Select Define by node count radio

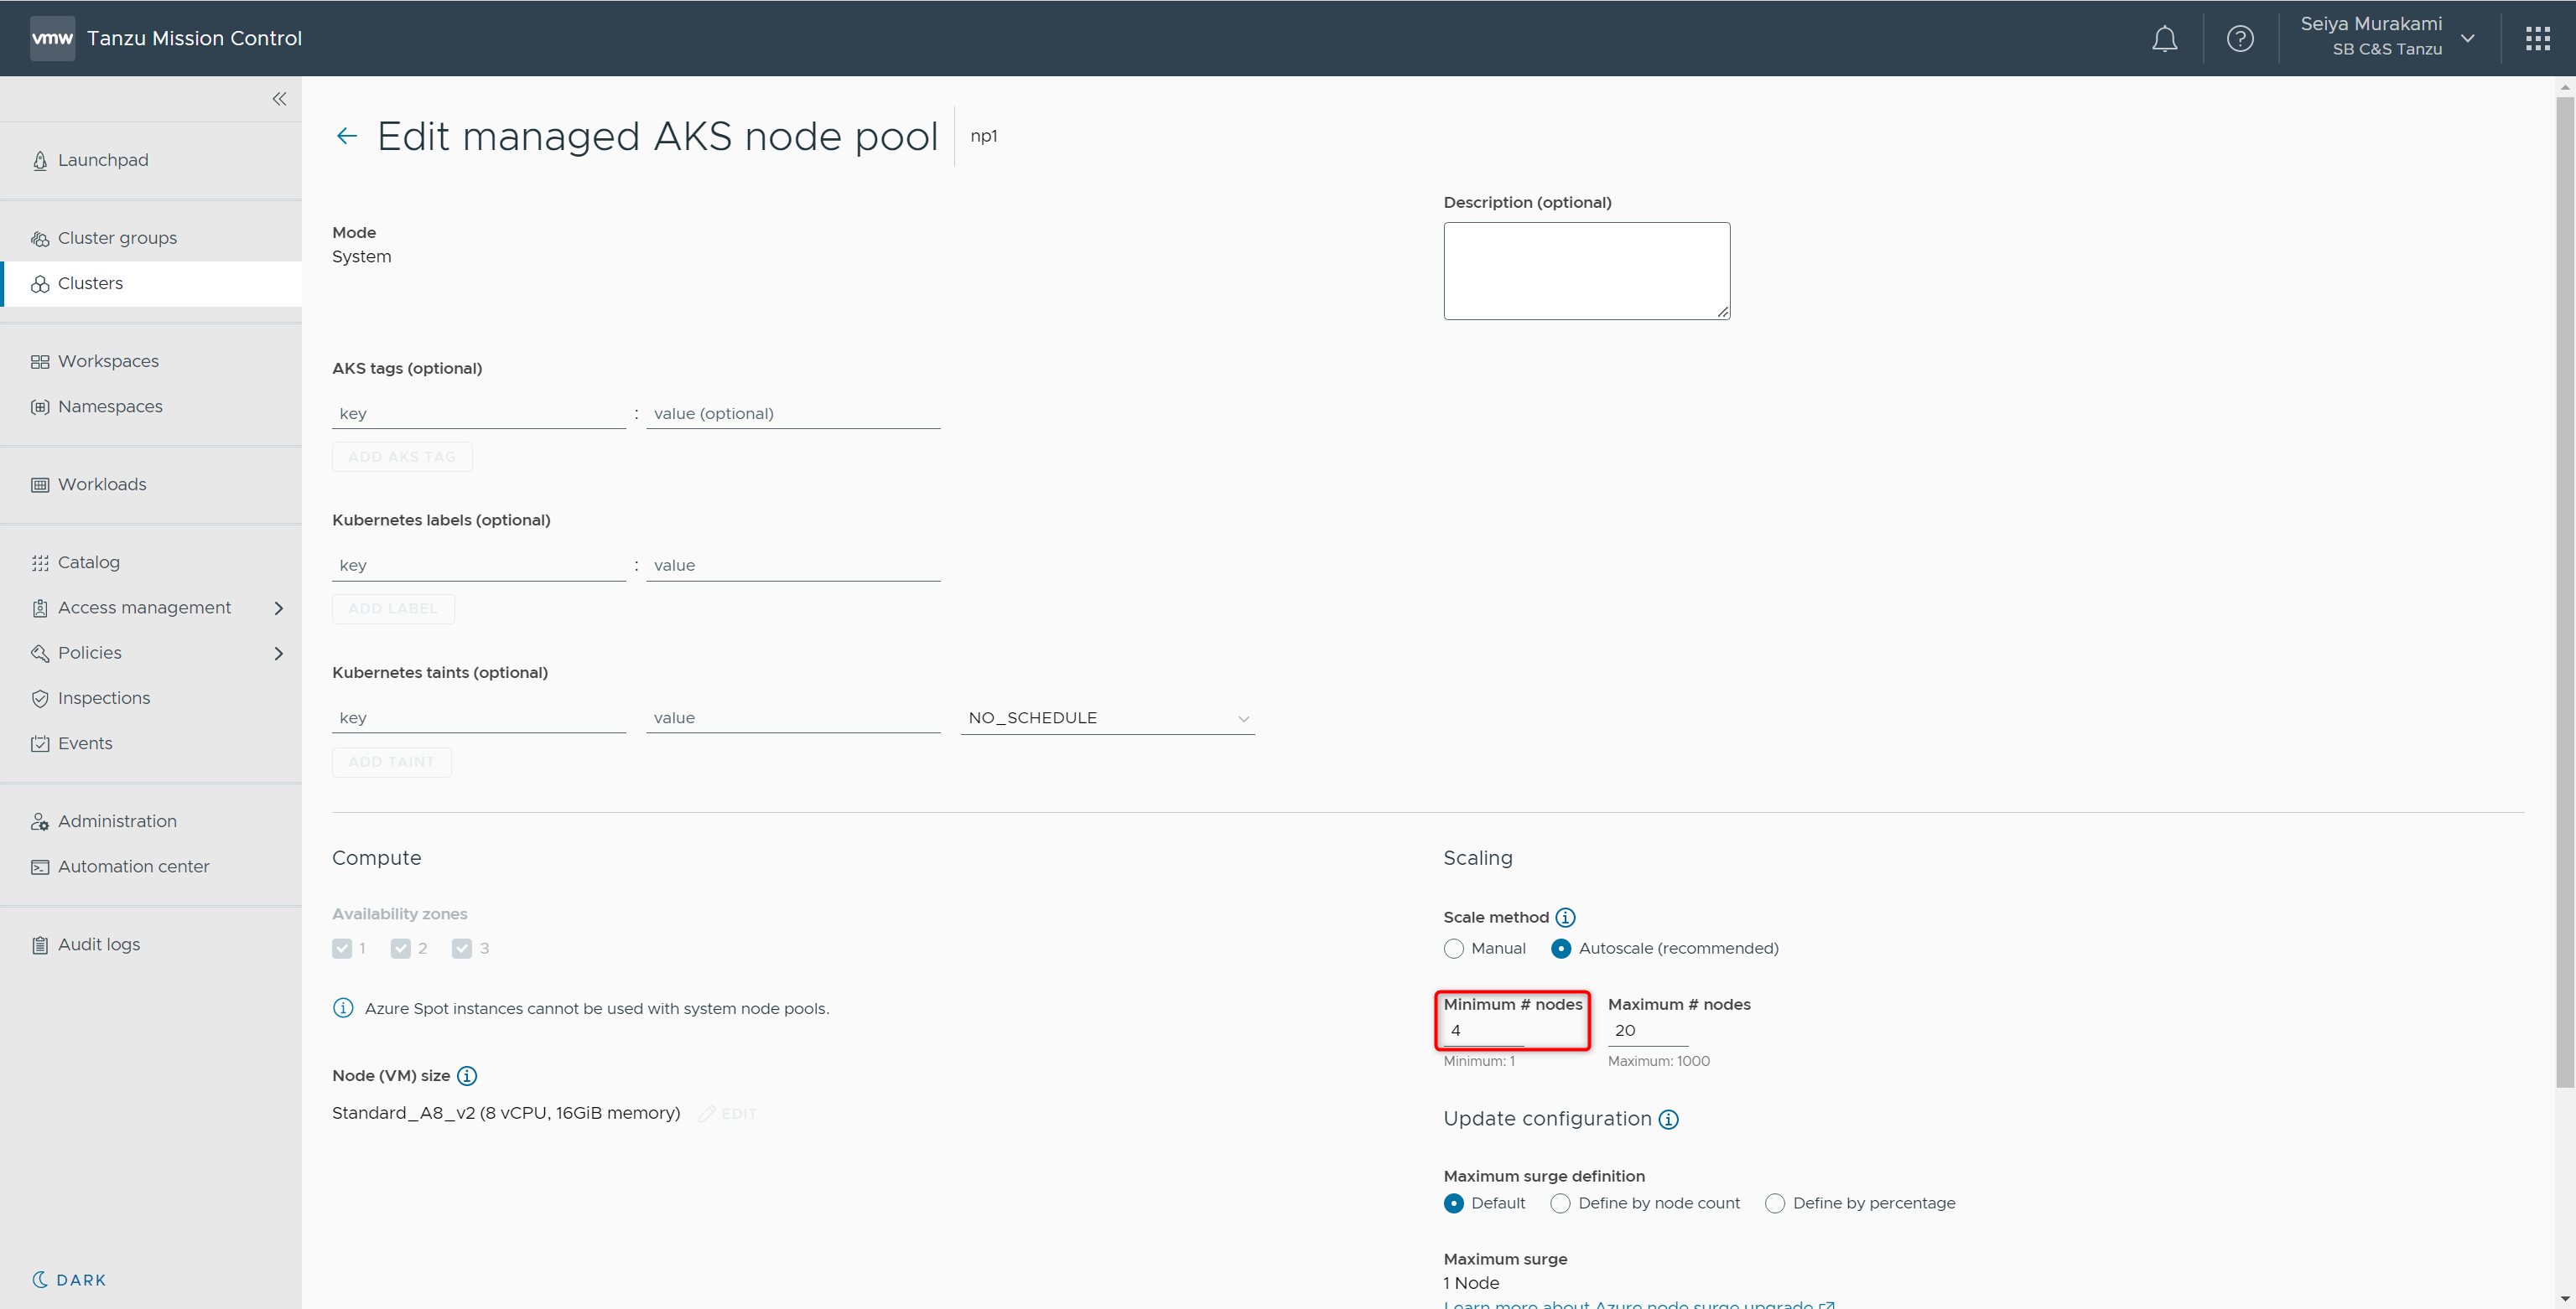click(1560, 1203)
